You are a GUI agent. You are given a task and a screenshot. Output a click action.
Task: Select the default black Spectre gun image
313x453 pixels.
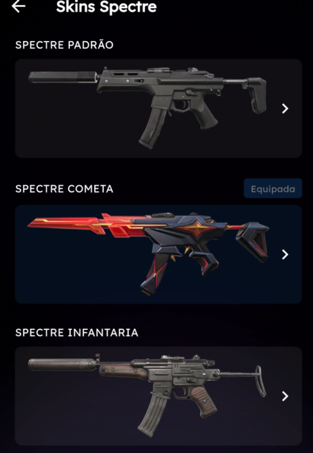tap(148, 108)
